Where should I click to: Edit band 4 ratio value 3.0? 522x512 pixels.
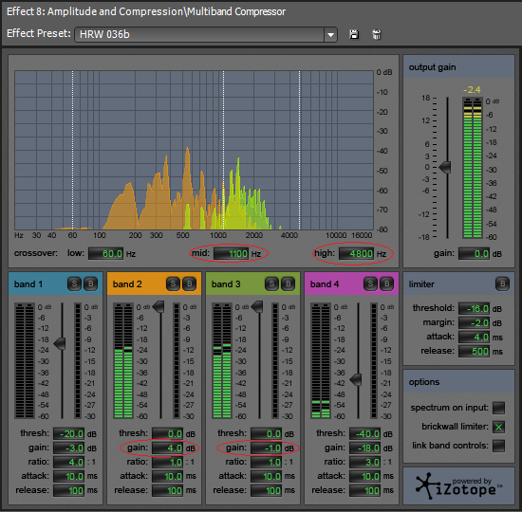[364, 462]
